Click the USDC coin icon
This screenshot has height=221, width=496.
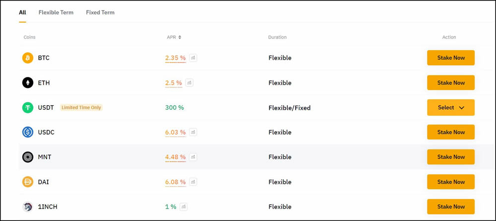pos(28,132)
